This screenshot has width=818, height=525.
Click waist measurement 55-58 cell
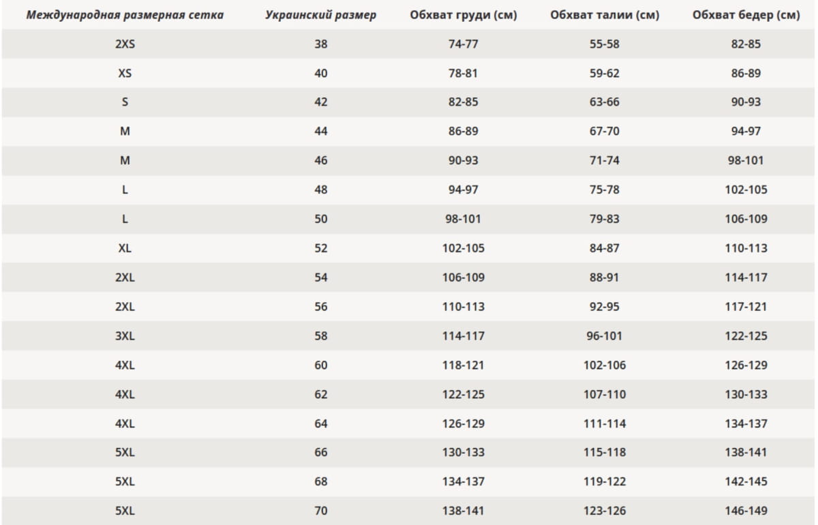click(x=604, y=44)
